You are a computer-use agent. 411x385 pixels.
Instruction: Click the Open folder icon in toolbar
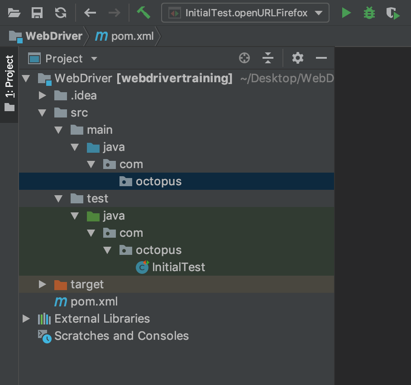[14, 13]
